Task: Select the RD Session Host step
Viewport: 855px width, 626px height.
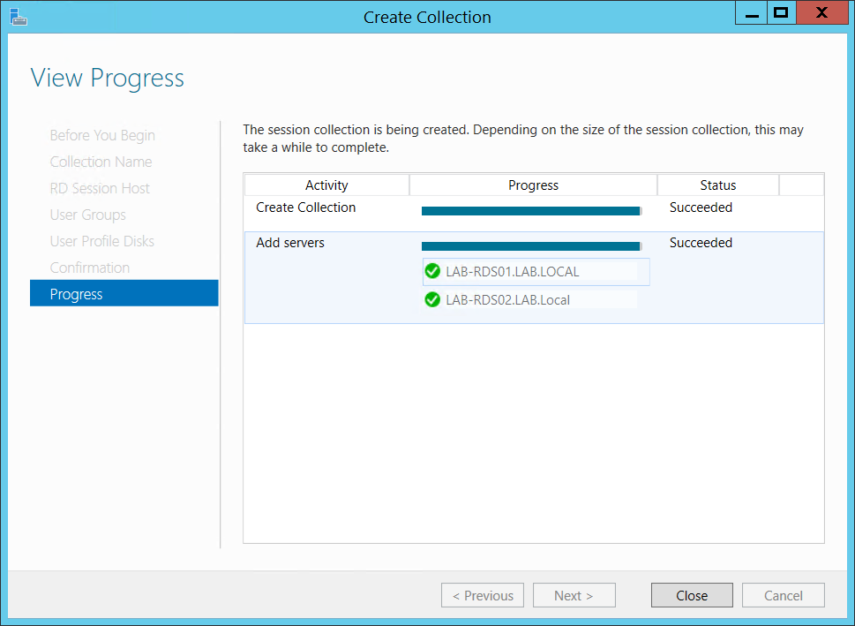Action: click(100, 188)
